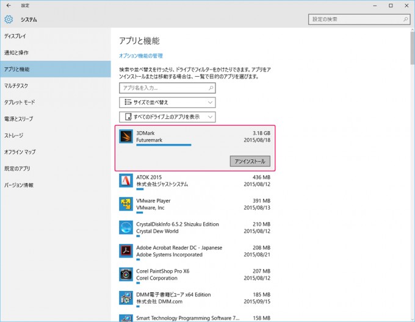The image size is (415, 322).
Task: Select the VMware Player app name
Action: (x=153, y=201)
